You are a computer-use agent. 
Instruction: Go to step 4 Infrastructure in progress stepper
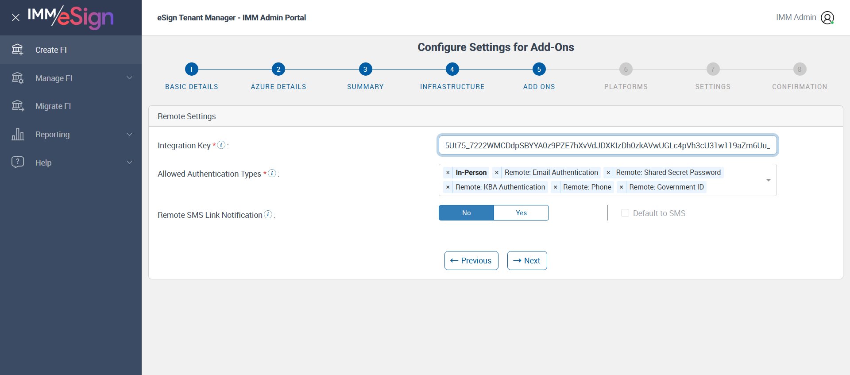tap(452, 70)
